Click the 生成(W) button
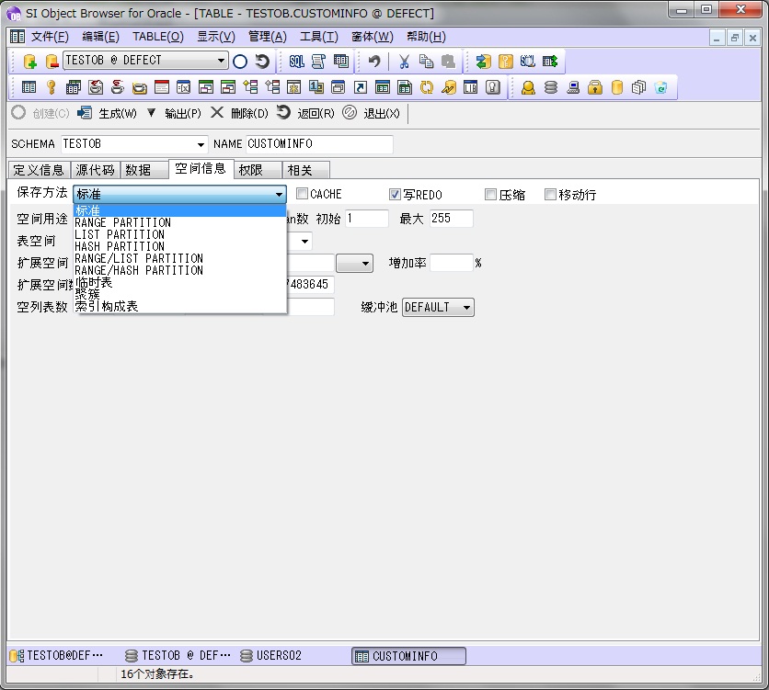Viewport: 769px width, 690px height. (108, 114)
